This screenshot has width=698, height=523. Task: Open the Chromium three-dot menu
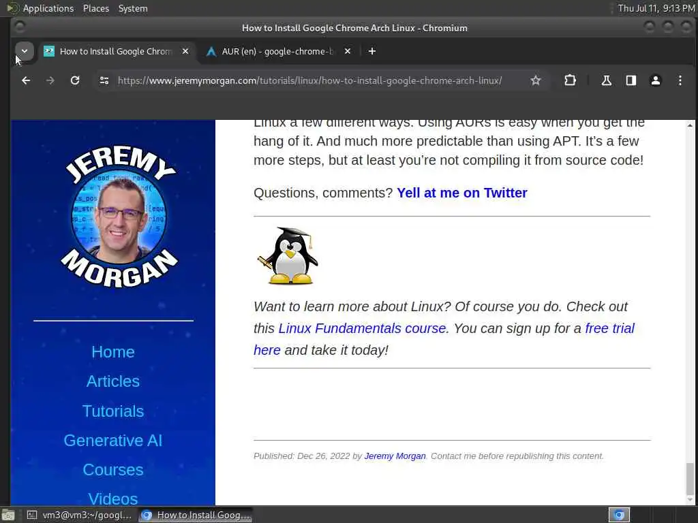coord(680,80)
